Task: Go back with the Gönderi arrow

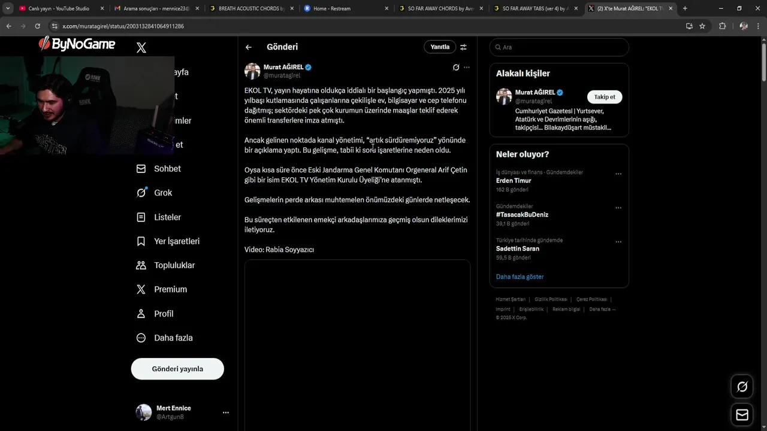Action: [x=249, y=47]
